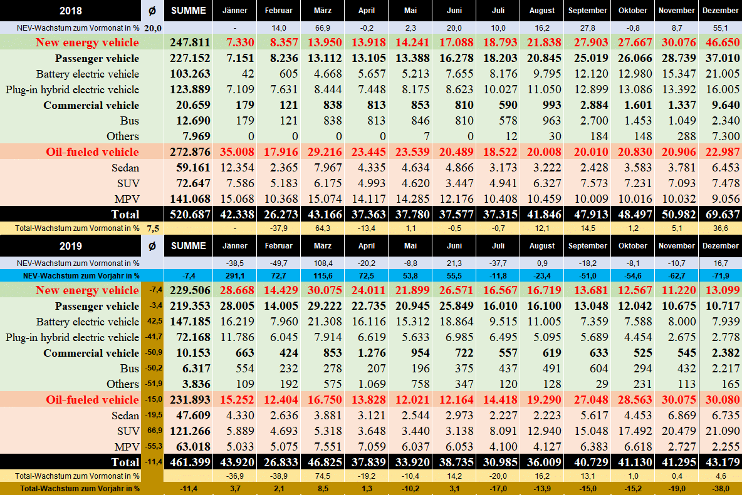Image resolution: width=742 pixels, height=495 pixels.
Task: Select the Passenger vehicle sum 227.152
Action: (190, 58)
